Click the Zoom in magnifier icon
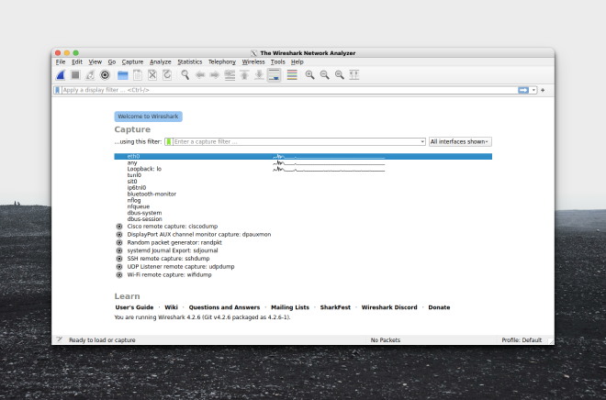The height and width of the screenshot is (400, 606). (x=309, y=75)
